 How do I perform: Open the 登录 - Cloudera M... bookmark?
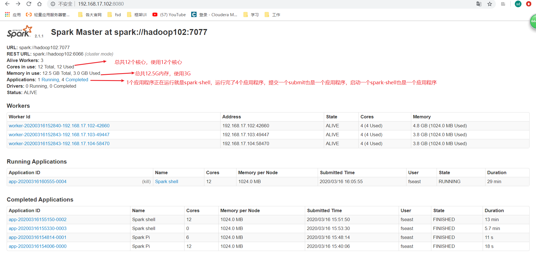tap(214, 15)
